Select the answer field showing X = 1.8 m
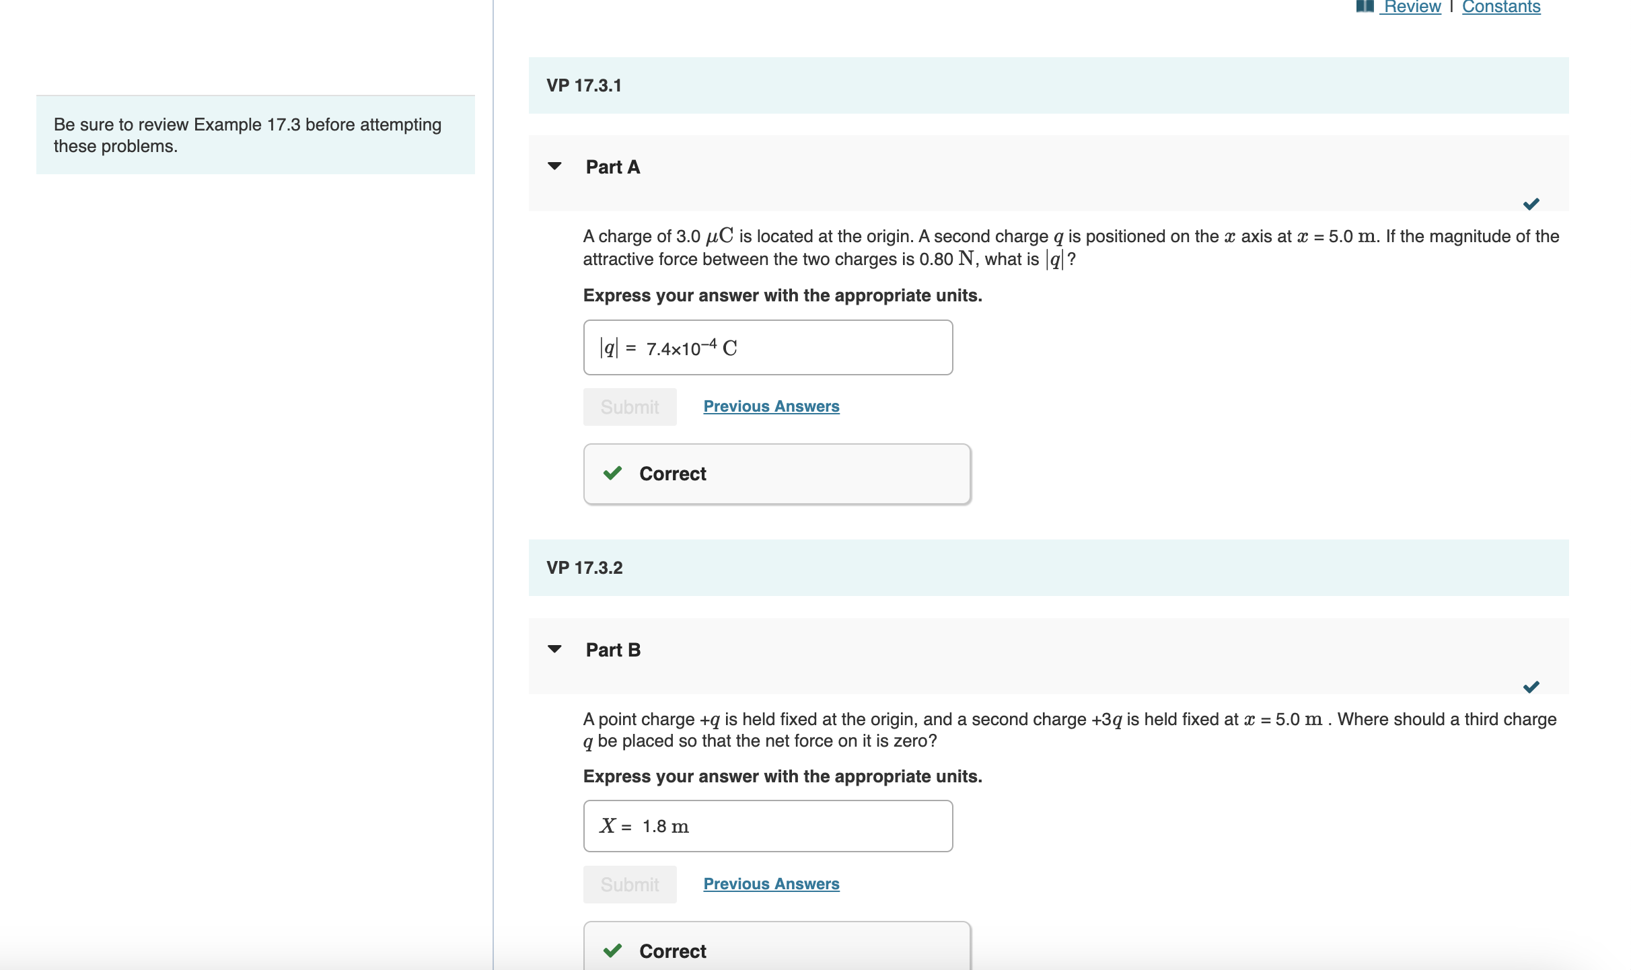 [767, 825]
